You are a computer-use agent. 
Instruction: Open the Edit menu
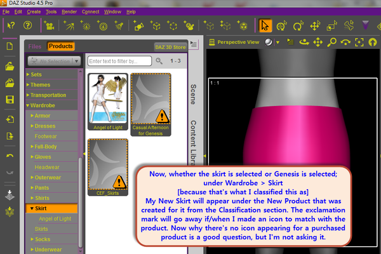18,11
